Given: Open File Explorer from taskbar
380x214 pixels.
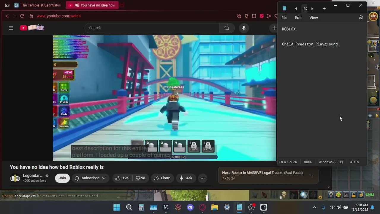Looking at the screenshot, I should click(x=215, y=207).
